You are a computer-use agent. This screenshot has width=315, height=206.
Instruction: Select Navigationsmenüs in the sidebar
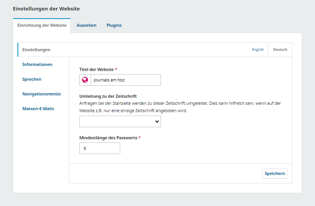(x=42, y=94)
